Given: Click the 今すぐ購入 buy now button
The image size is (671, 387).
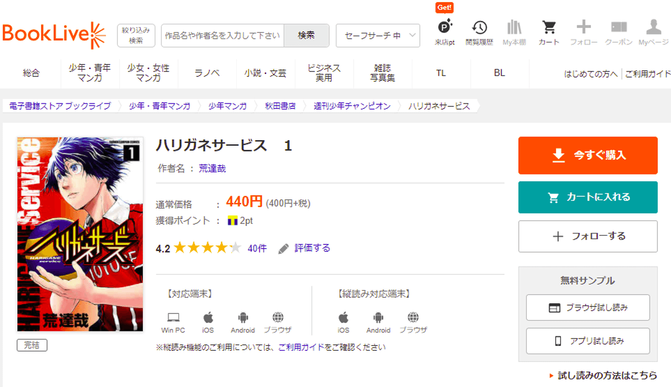Looking at the screenshot, I should (588, 155).
